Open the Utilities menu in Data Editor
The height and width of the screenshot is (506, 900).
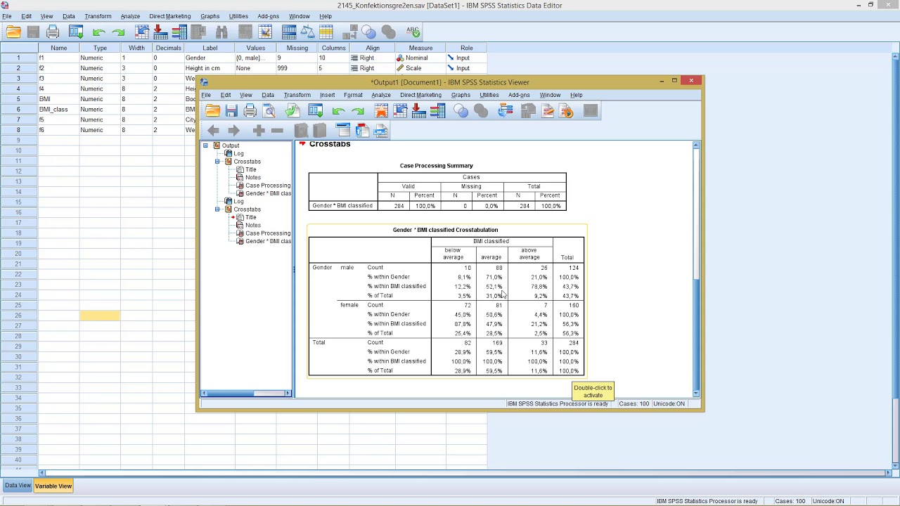point(238,16)
